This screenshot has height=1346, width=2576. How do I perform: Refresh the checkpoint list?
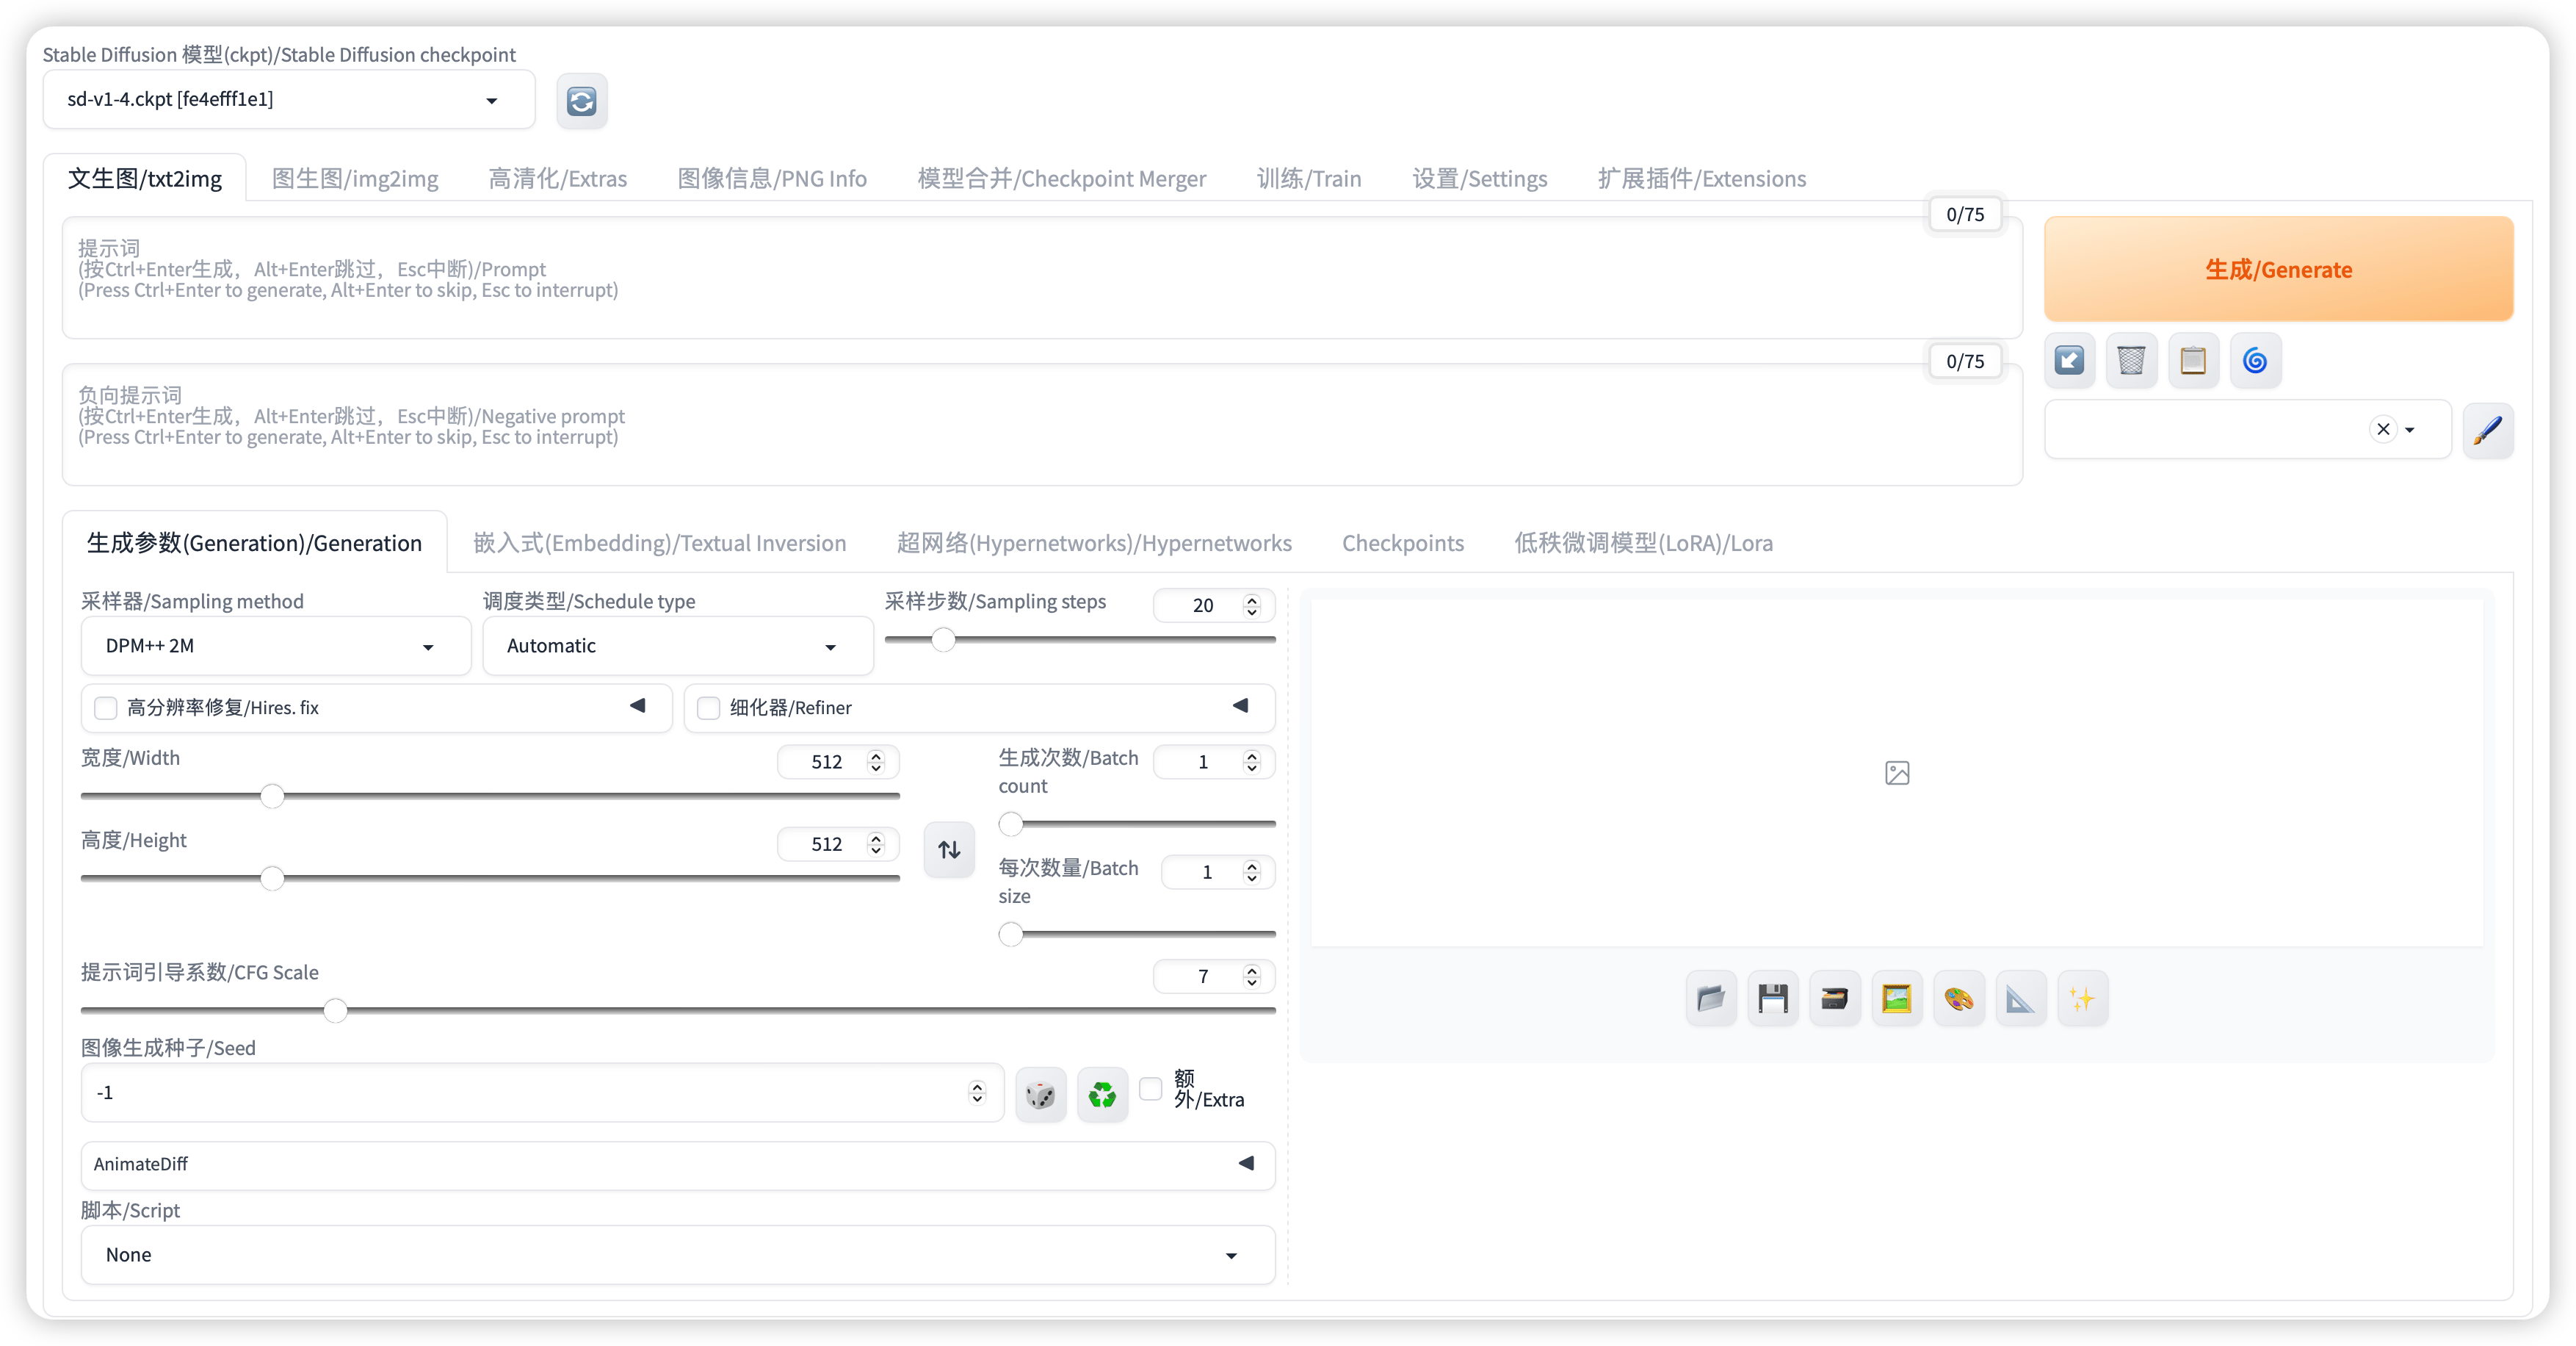[x=581, y=101]
